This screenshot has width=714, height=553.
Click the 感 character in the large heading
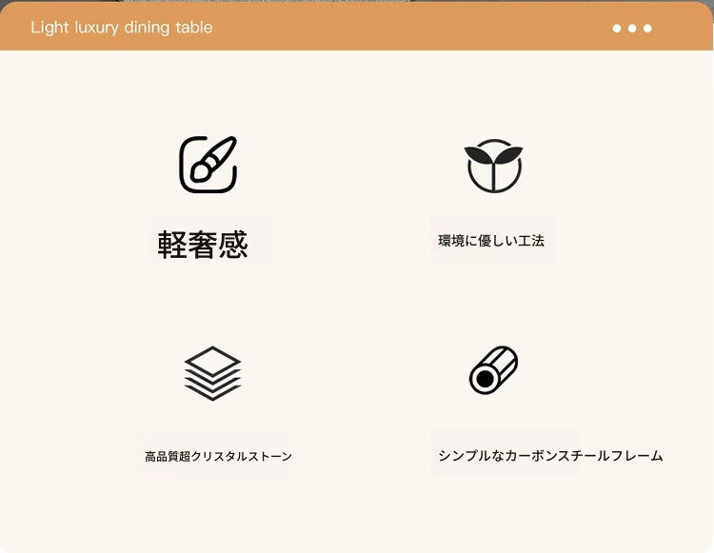pos(233,245)
